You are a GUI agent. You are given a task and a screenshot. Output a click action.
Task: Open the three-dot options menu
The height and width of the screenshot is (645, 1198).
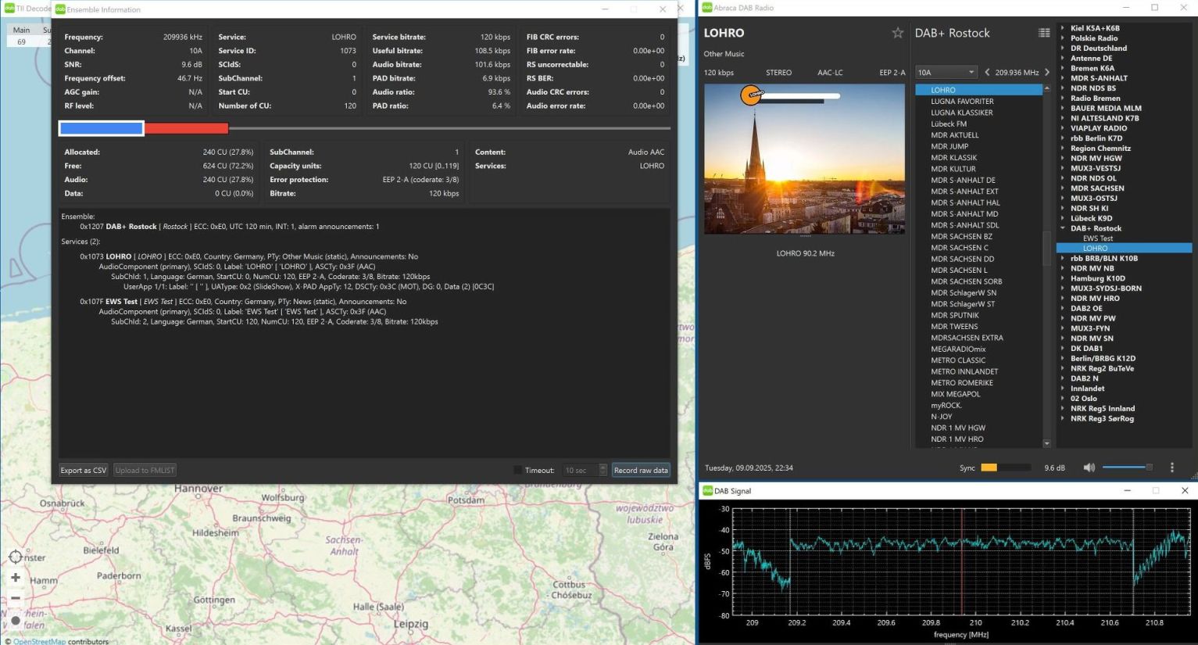coord(1171,468)
